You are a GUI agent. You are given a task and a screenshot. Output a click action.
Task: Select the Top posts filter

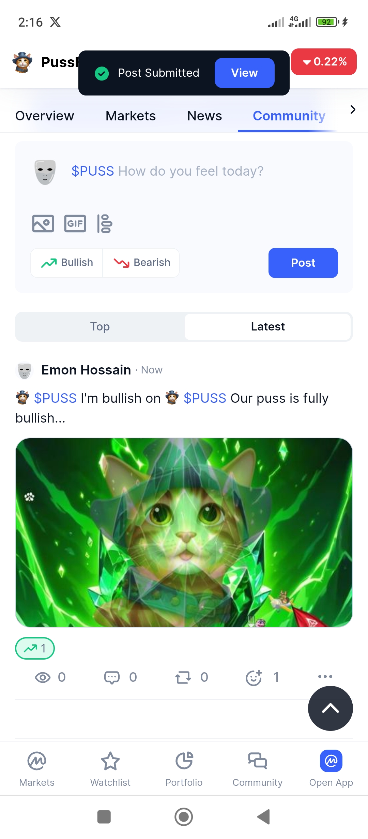(x=100, y=326)
